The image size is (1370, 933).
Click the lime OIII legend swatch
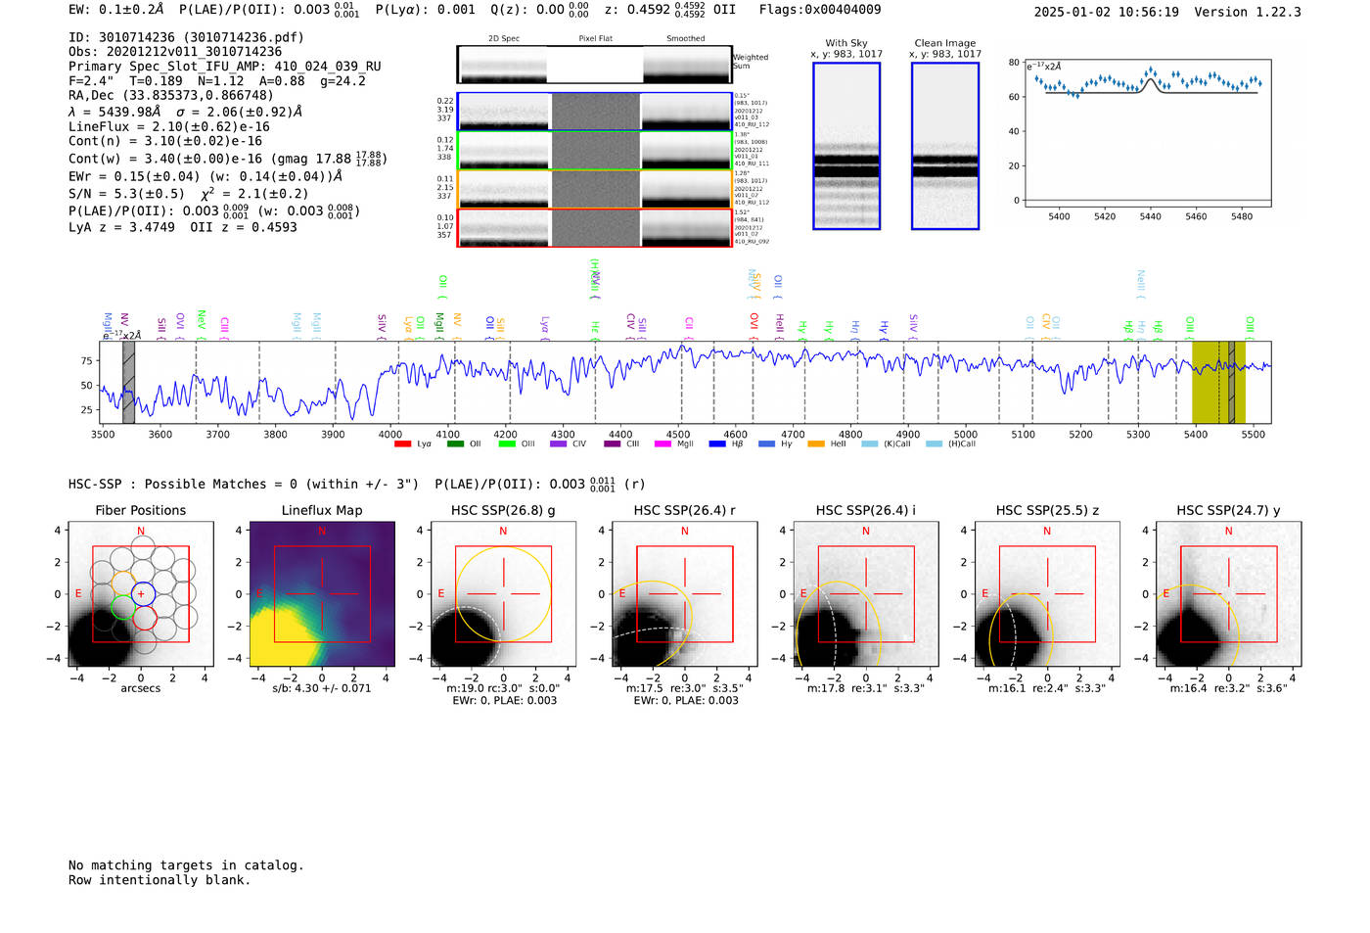(507, 444)
